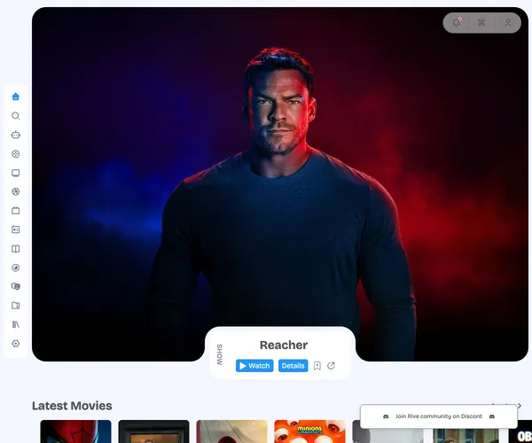Open the second movie thumbnail with dark frame
Screen dimensions: 532x443
coord(153,431)
